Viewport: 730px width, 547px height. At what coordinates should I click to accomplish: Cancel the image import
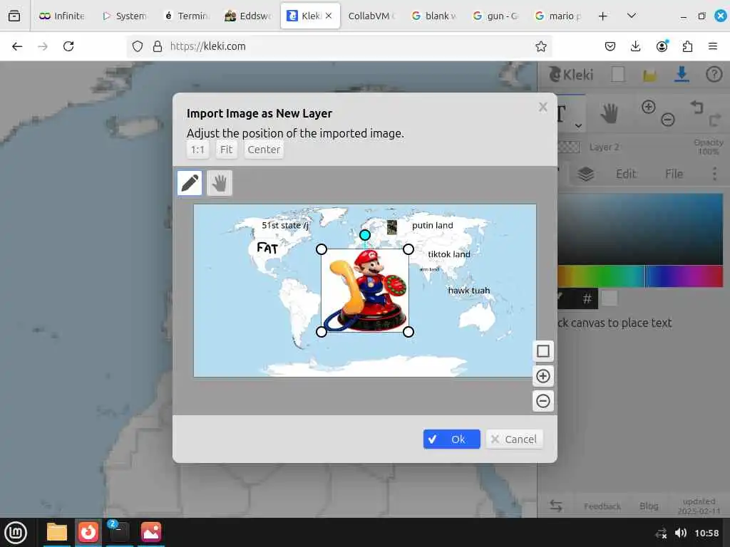(x=514, y=439)
